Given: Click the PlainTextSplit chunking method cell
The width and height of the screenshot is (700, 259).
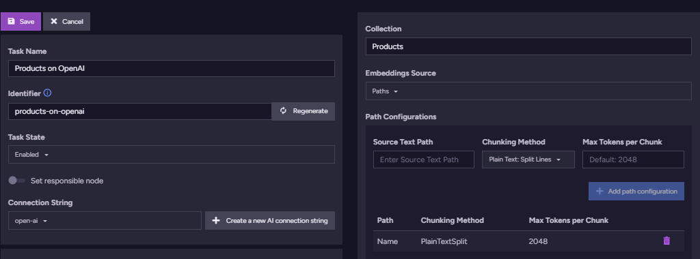Looking at the screenshot, I should pos(444,241).
